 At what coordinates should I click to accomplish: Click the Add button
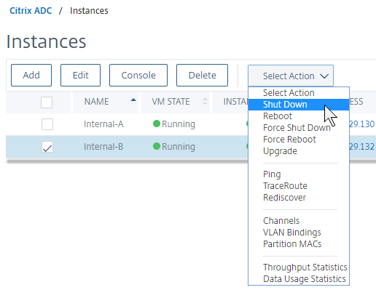tap(31, 75)
